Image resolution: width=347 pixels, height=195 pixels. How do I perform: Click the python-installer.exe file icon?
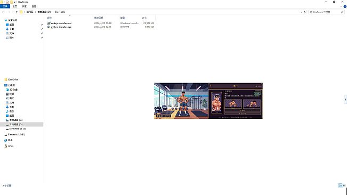49,27
